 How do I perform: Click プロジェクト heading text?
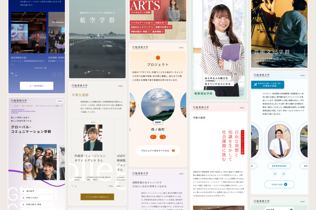[x=158, y=65]
